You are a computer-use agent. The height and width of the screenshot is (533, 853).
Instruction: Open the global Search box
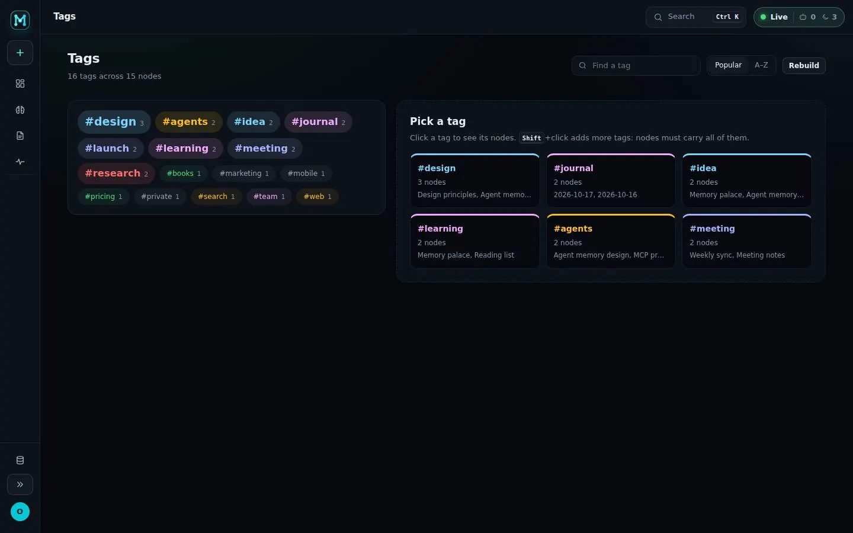tap(696, 17)
